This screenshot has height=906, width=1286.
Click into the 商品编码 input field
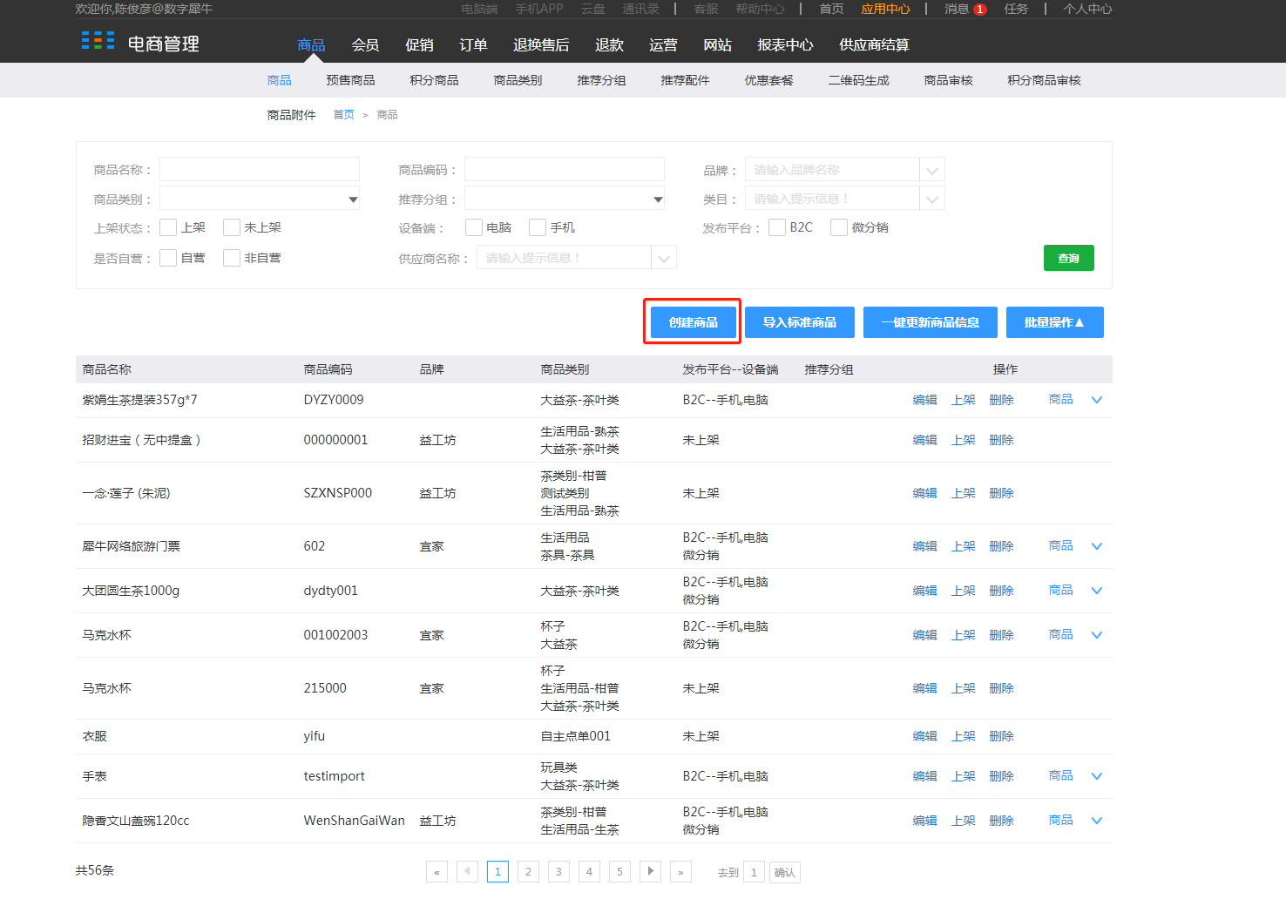[565, 169]
